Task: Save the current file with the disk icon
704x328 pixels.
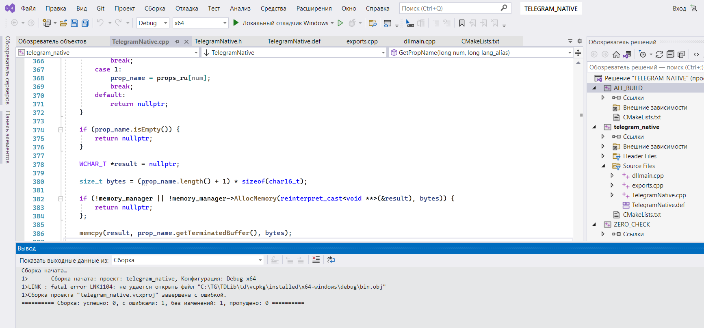Action: (74, 23)
